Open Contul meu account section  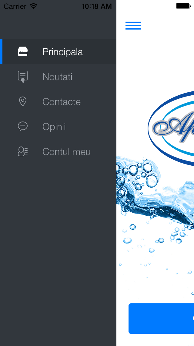click(x=58, y=151)
